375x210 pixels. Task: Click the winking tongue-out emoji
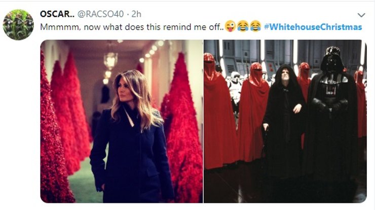(x=230, y=26)
